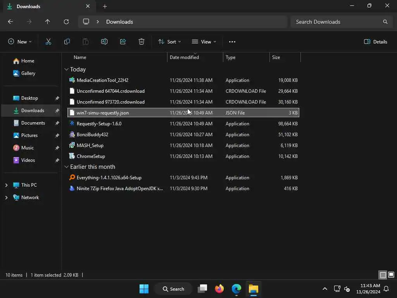
Task: Open Home in navigation pane
Action: (x=28, y=61)
